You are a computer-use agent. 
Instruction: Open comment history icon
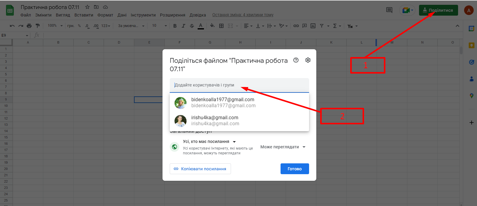(x=389, y=10)
